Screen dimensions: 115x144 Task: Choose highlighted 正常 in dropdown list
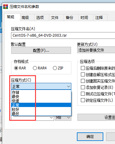[x=41, y=105]
